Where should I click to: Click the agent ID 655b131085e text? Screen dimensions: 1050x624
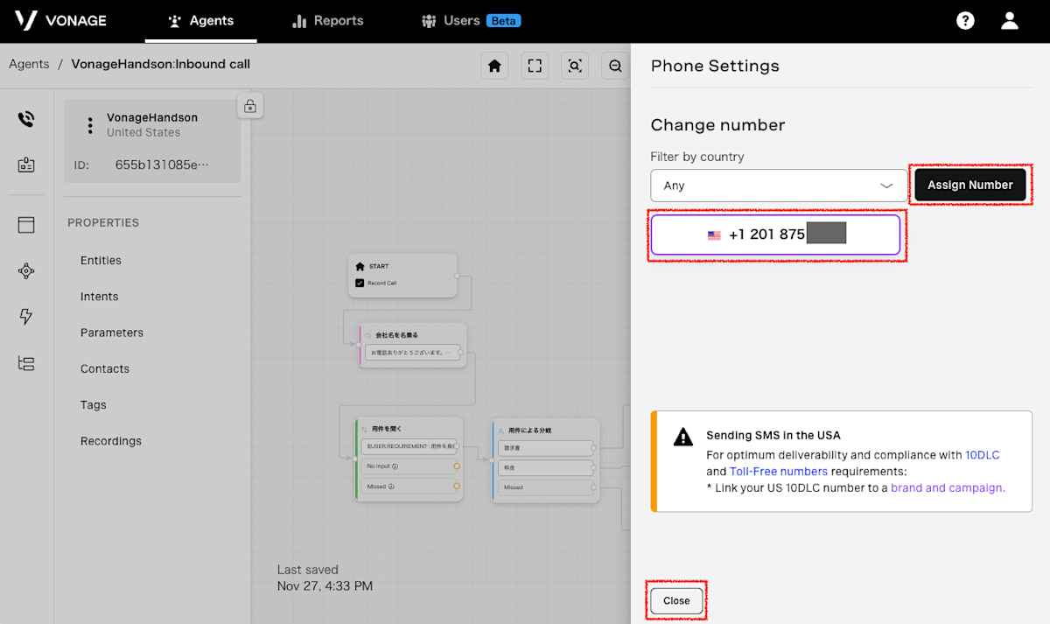162,165
